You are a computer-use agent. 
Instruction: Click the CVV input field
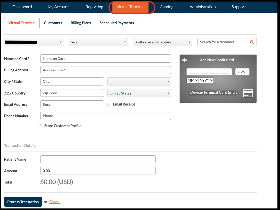pos(242,72)
